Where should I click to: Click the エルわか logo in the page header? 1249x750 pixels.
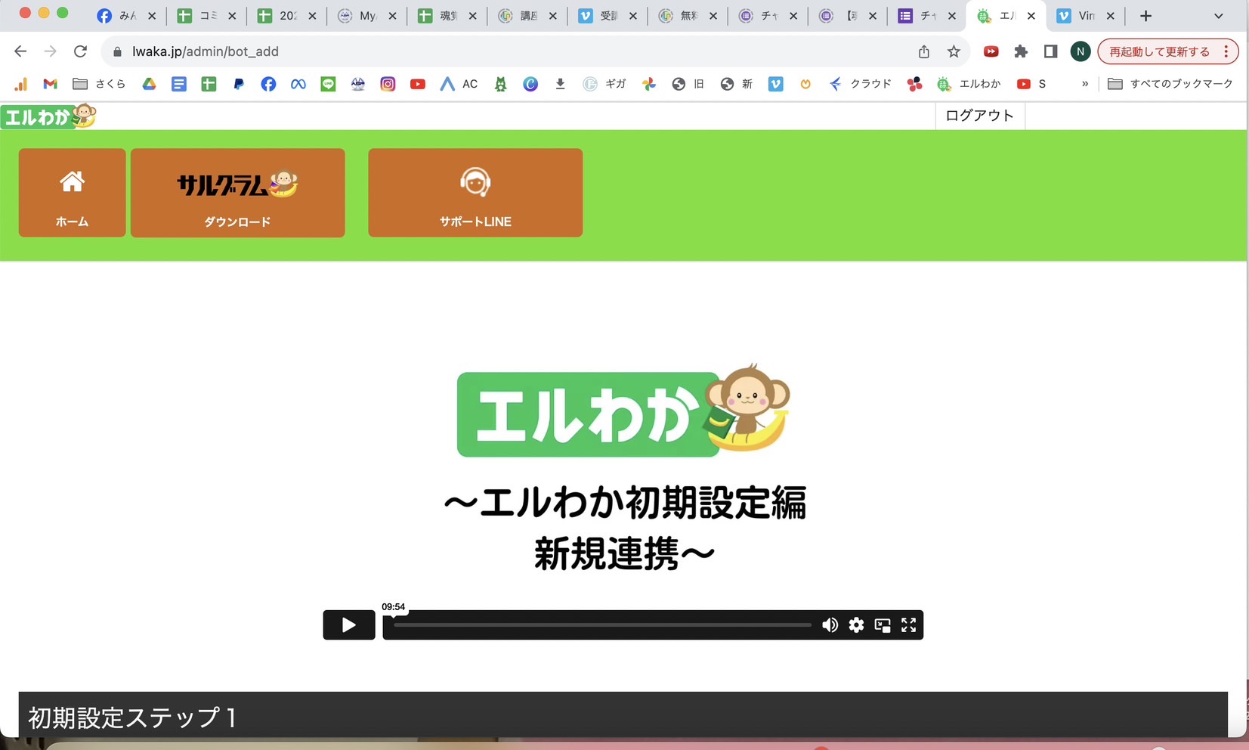click(x=48, y=116)
